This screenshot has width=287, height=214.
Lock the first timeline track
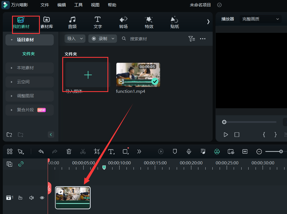pyautogui.click(x=20, y=197)
